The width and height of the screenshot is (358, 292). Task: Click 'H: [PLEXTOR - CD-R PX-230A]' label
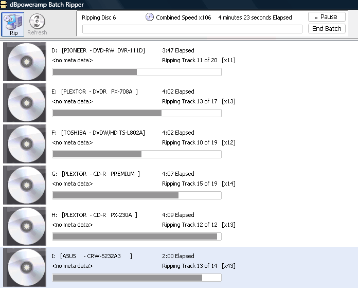[94, 215]
